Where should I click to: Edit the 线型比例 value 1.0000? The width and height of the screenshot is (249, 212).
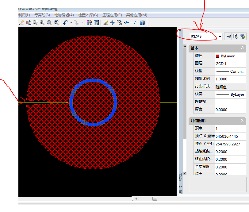coord(230,79)
